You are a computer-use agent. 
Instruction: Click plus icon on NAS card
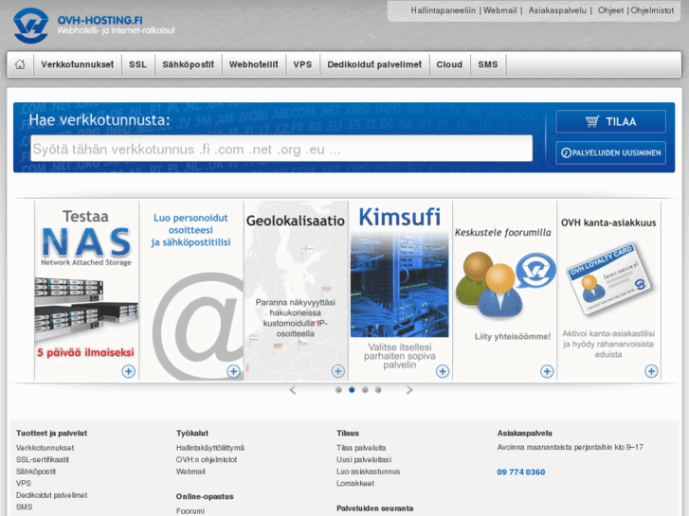[128, 371]
